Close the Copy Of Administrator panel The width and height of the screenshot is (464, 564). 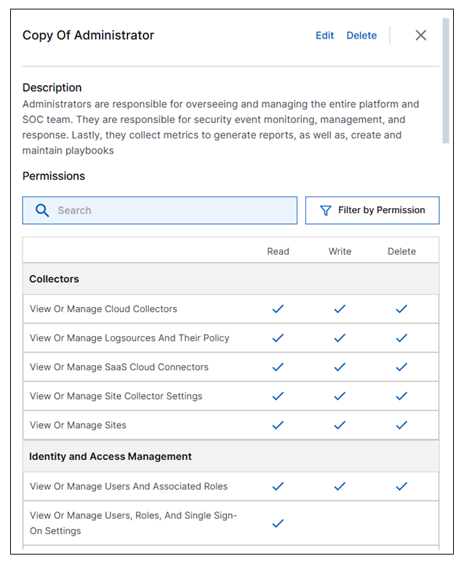(x=420, y=35)
